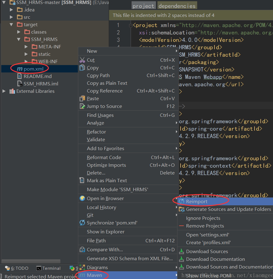This screenshot has height=279, width=273.
Task: Click the code fold marker on line 1
Action: [131, 26]
